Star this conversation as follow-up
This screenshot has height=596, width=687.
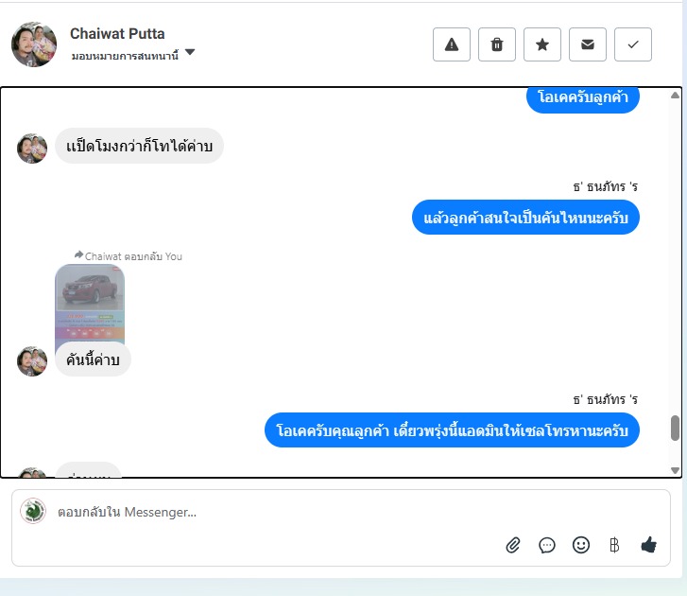coord(542,44)
